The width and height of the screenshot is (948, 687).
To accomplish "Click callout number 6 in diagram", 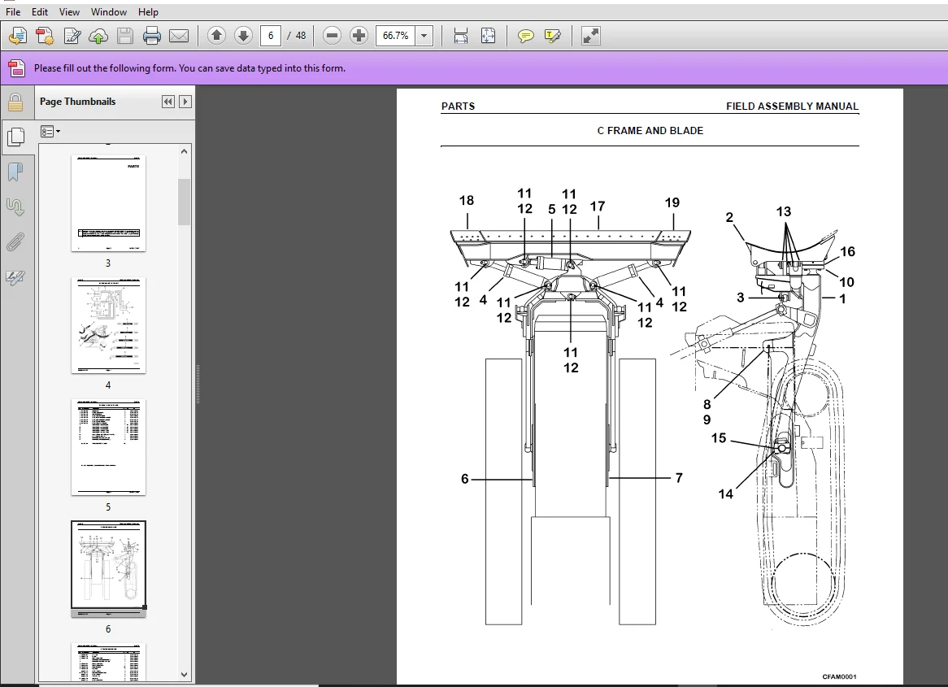I will click(x=464, y=479).
